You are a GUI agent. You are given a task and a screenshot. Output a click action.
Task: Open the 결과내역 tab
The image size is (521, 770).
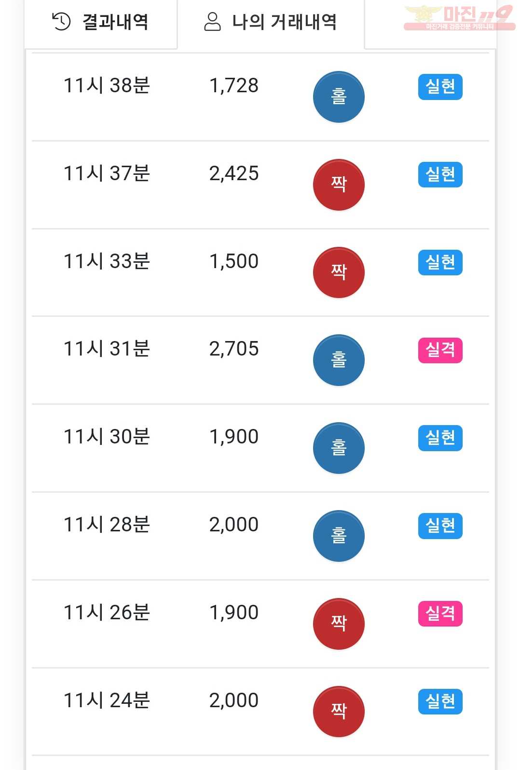[100, 22]
